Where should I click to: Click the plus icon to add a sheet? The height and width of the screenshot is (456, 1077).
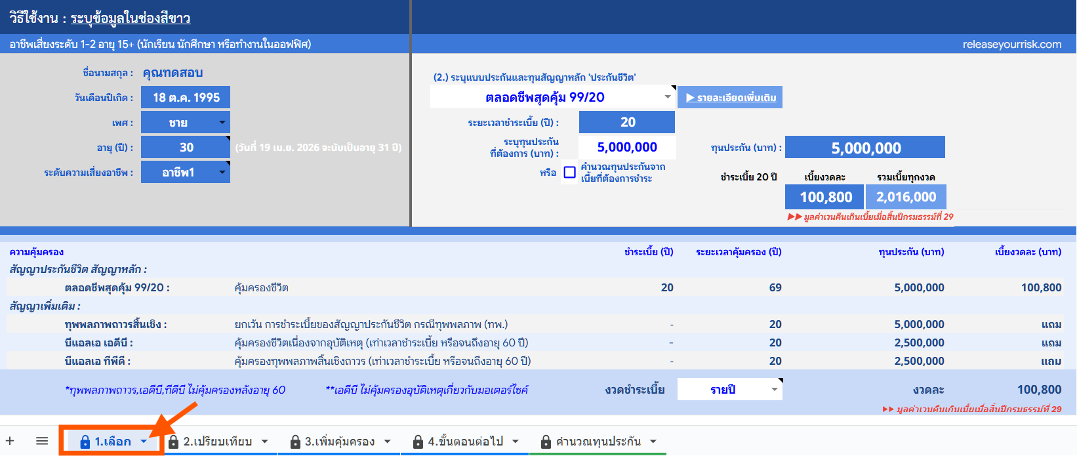point(10,442)
